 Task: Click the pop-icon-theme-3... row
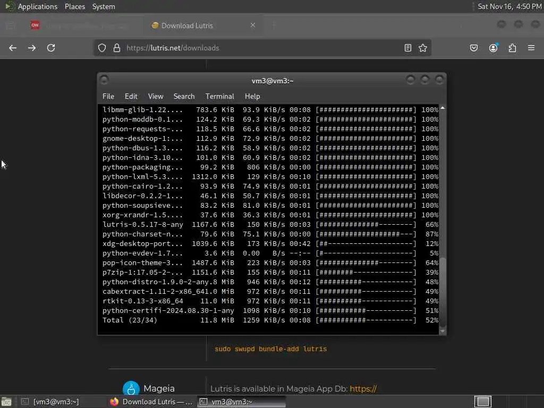[270, 262]
